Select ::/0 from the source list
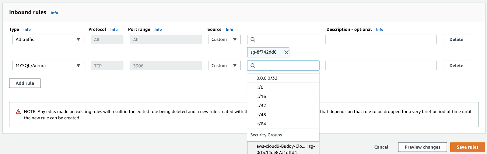The width and height of the screenshot is (487, 154). 283,87
